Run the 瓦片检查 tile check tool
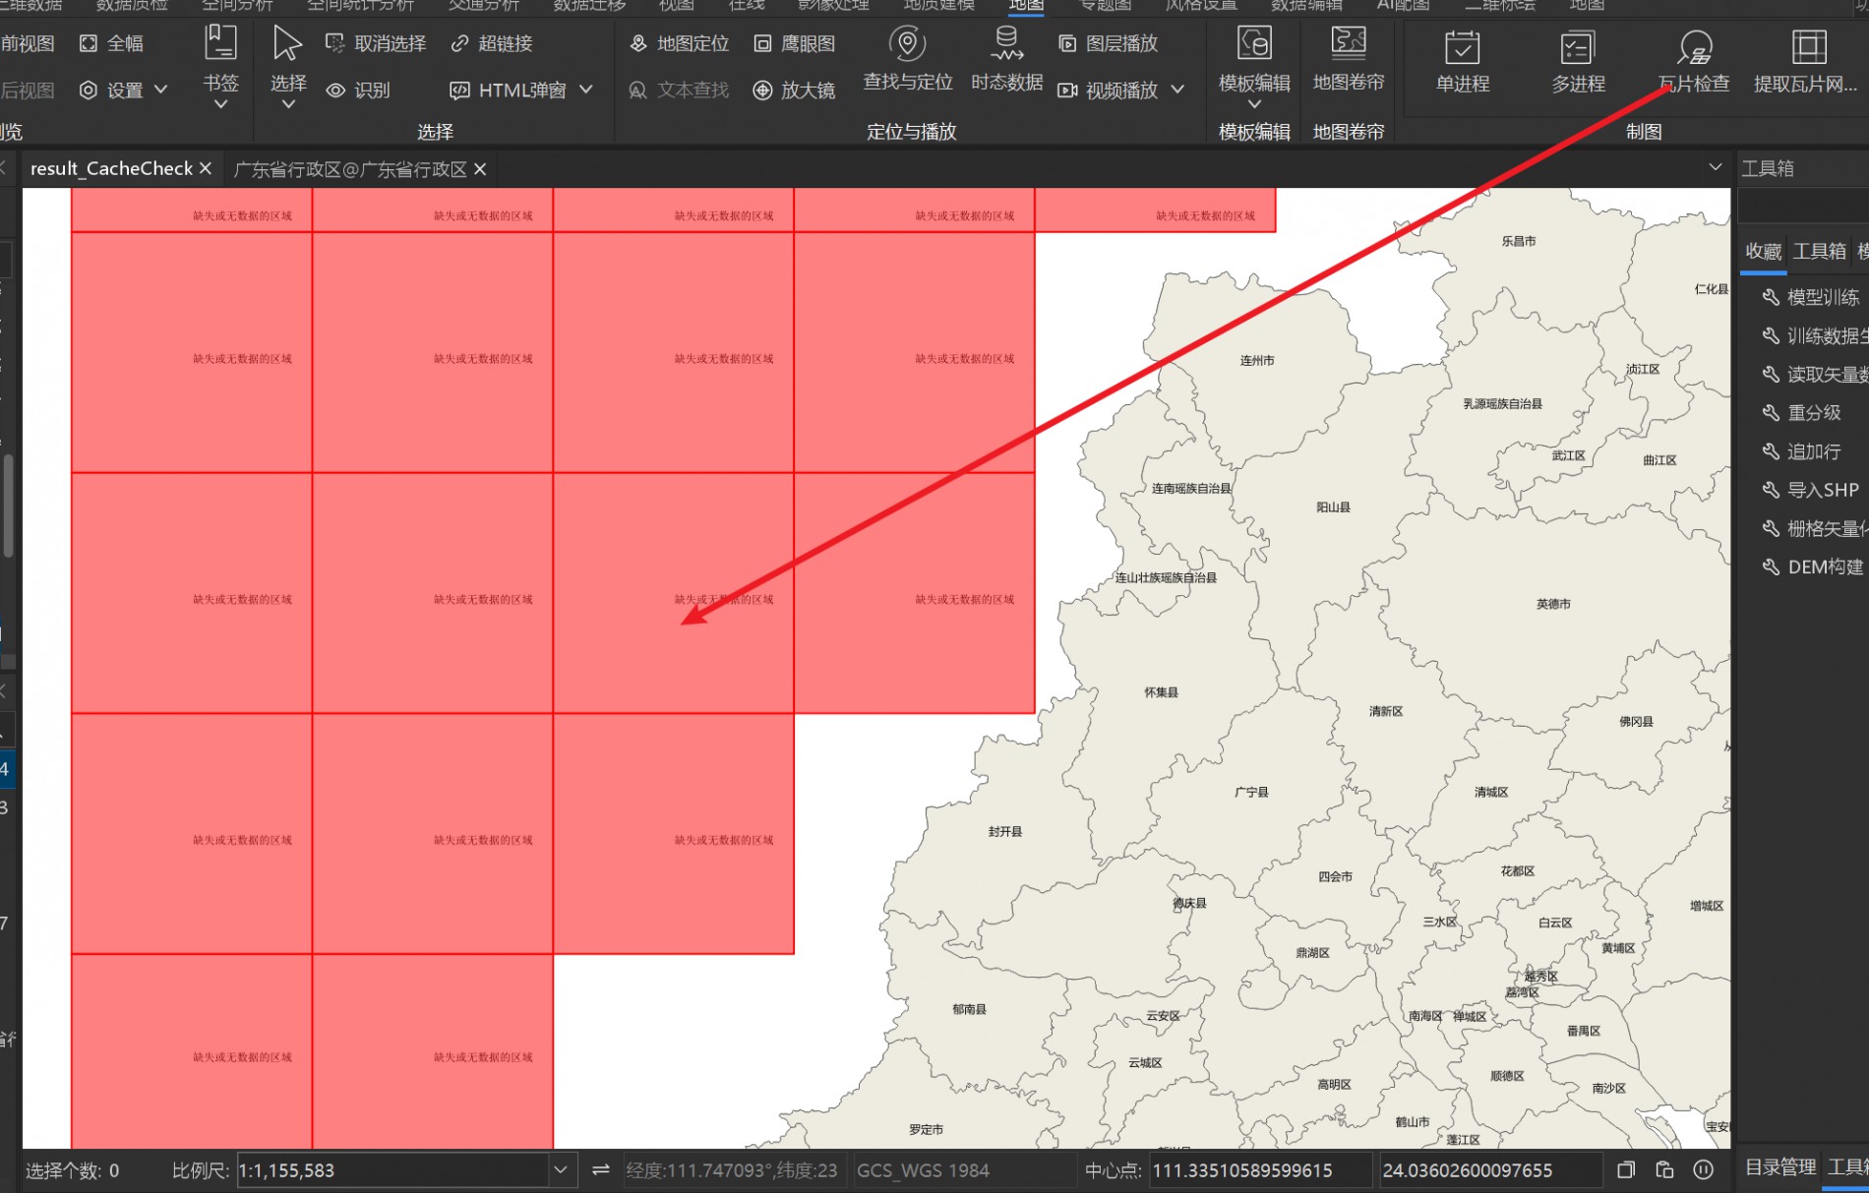1869x1193 pixels. click(1694, 61)
